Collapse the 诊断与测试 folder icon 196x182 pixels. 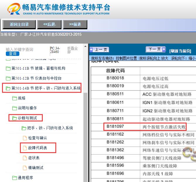[14, 118]
